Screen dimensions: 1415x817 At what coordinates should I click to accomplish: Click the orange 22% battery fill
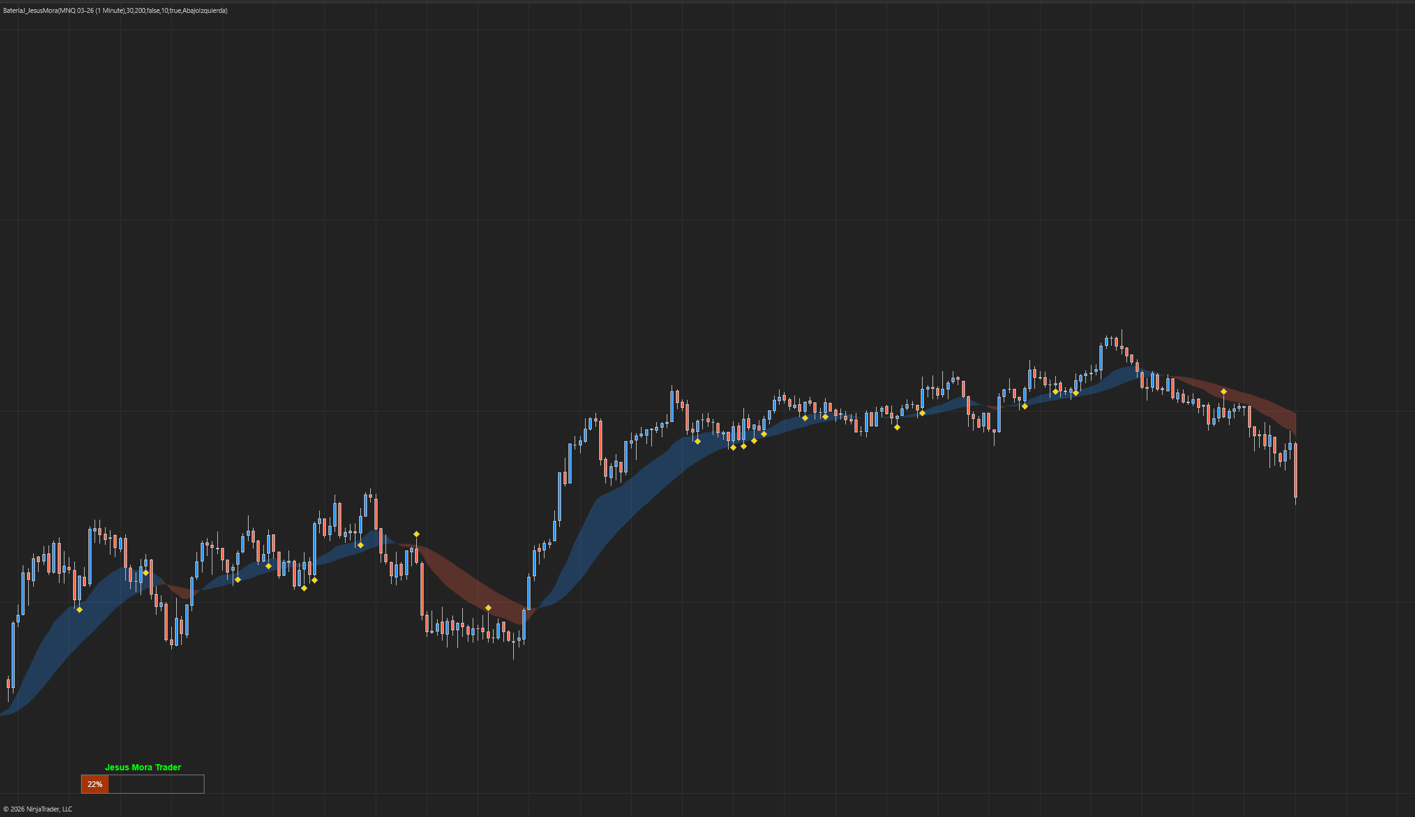[95, 784]
